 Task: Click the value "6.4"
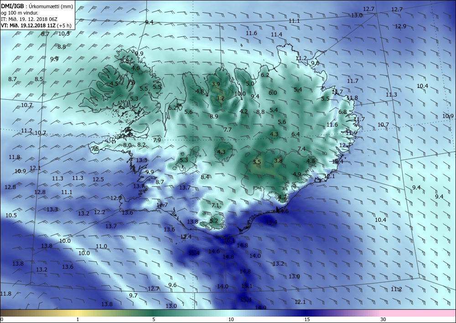click(x=295, y=134)
